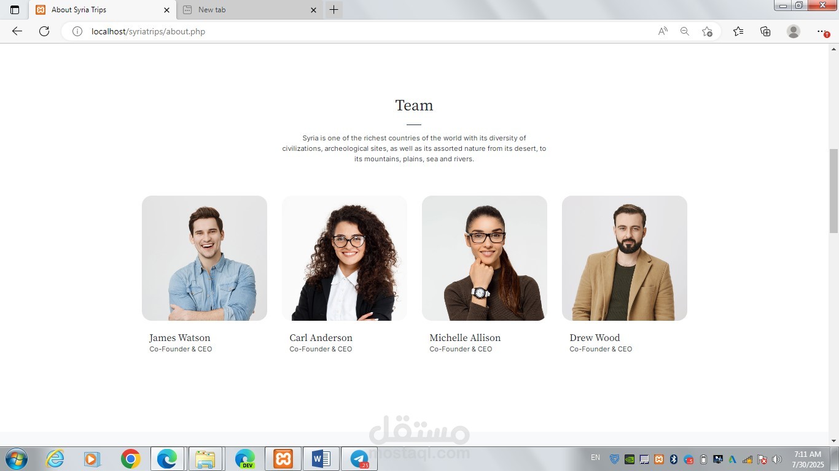Open Collections panel
The image size is (839, 471).
point(765,31)
